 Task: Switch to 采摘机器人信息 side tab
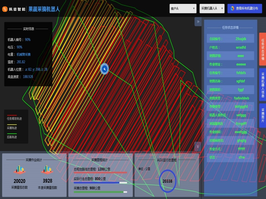point(263,85)
